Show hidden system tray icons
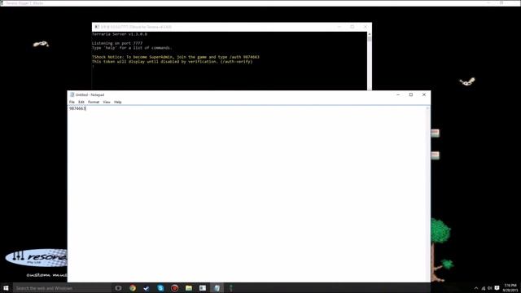521x293 pixels. click(x=475, y=288)
